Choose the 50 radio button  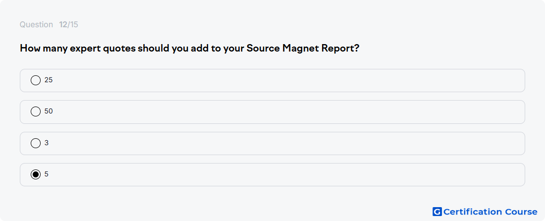coord(36,111)
